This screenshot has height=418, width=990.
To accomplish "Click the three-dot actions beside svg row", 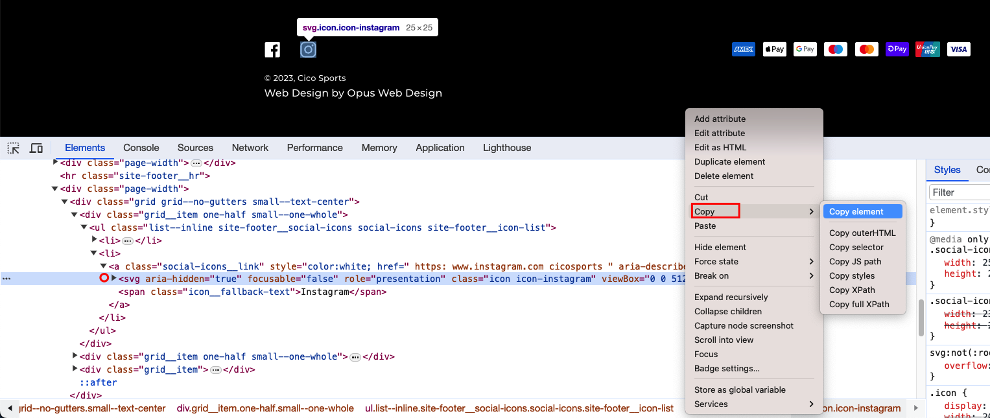I will (6, 279).
